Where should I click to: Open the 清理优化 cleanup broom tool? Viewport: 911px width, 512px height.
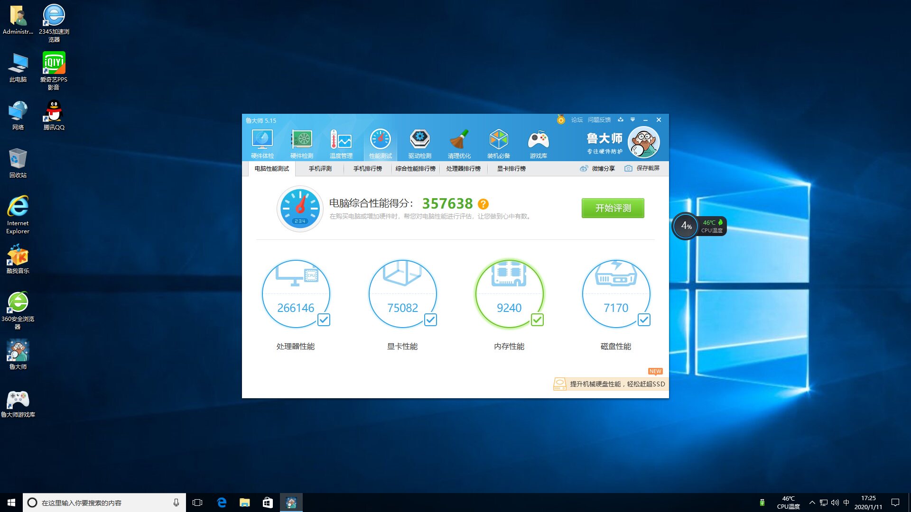pyautogui.click(x=459, y=144)
